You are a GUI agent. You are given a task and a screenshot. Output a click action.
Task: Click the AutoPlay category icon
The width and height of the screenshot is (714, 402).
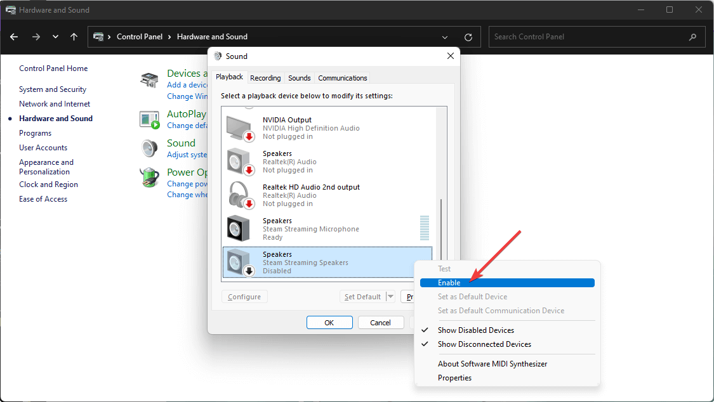click(149, 120)
